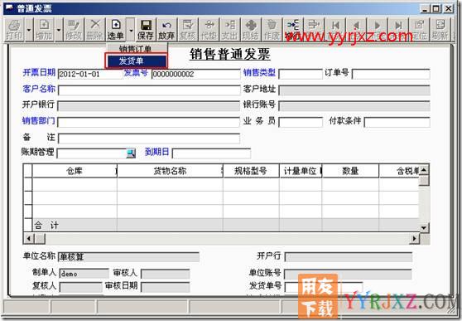
Task: Go to last record arrow icon
Action: 398,27
